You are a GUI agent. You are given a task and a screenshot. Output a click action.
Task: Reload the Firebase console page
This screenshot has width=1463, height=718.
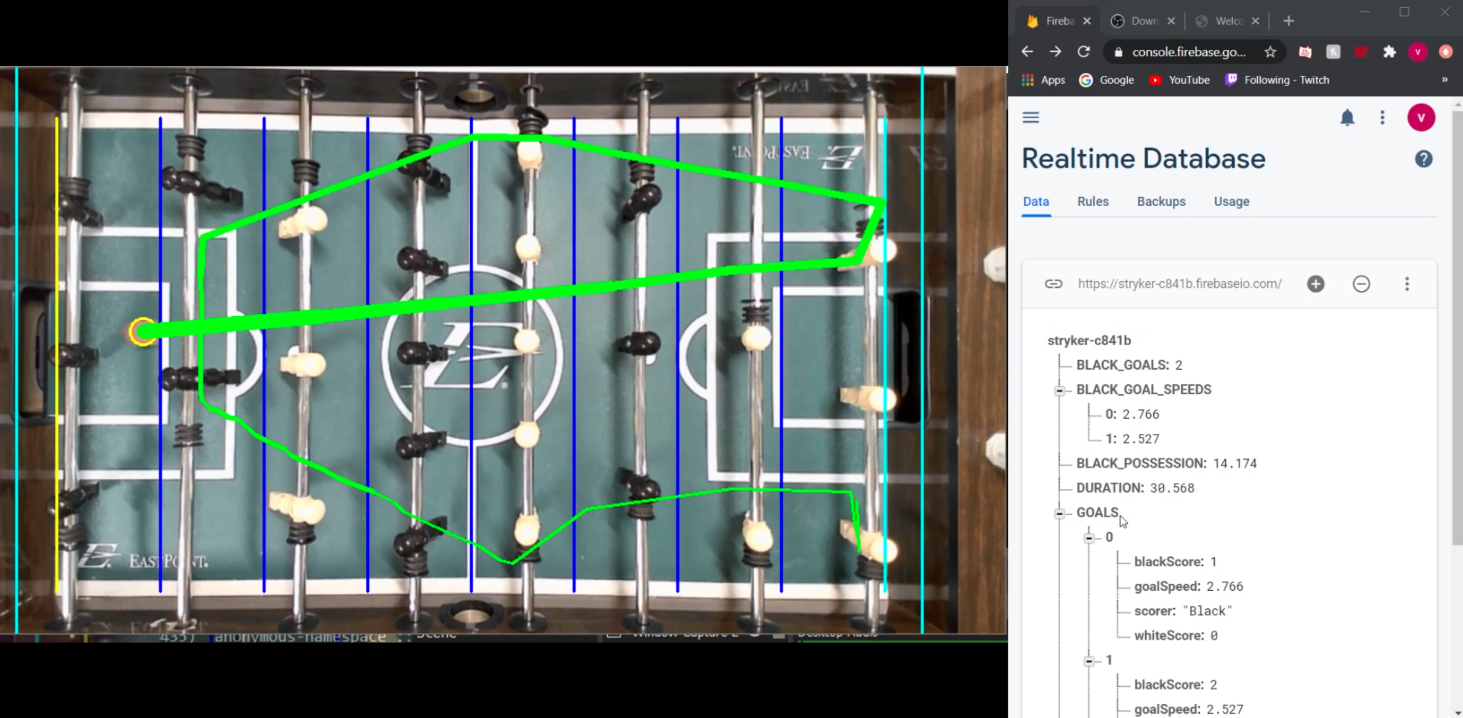coord(1083,51)
